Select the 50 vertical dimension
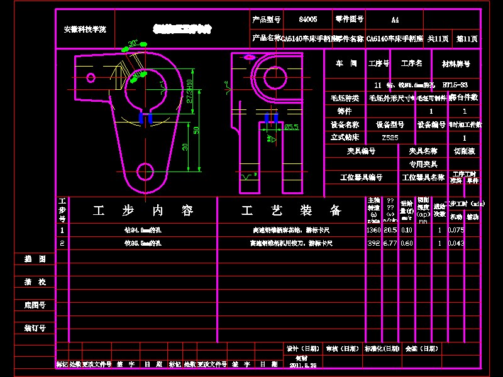The image size is (503, 377). coord(196,131)
